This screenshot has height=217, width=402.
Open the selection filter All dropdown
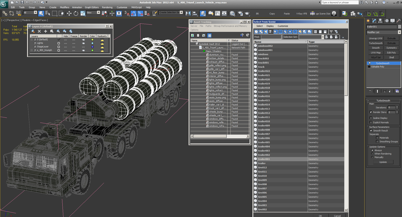coord(30,12)
